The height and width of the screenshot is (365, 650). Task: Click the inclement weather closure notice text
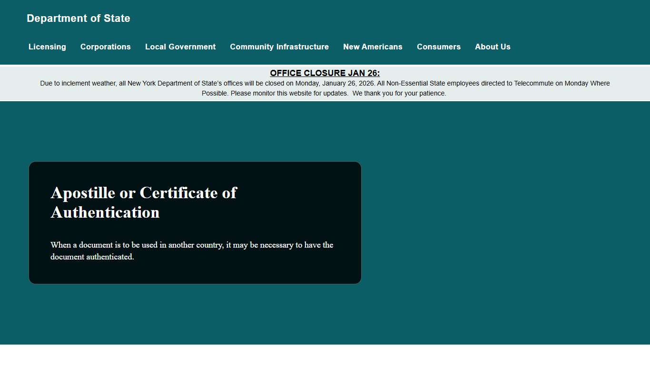pos(325,83)
